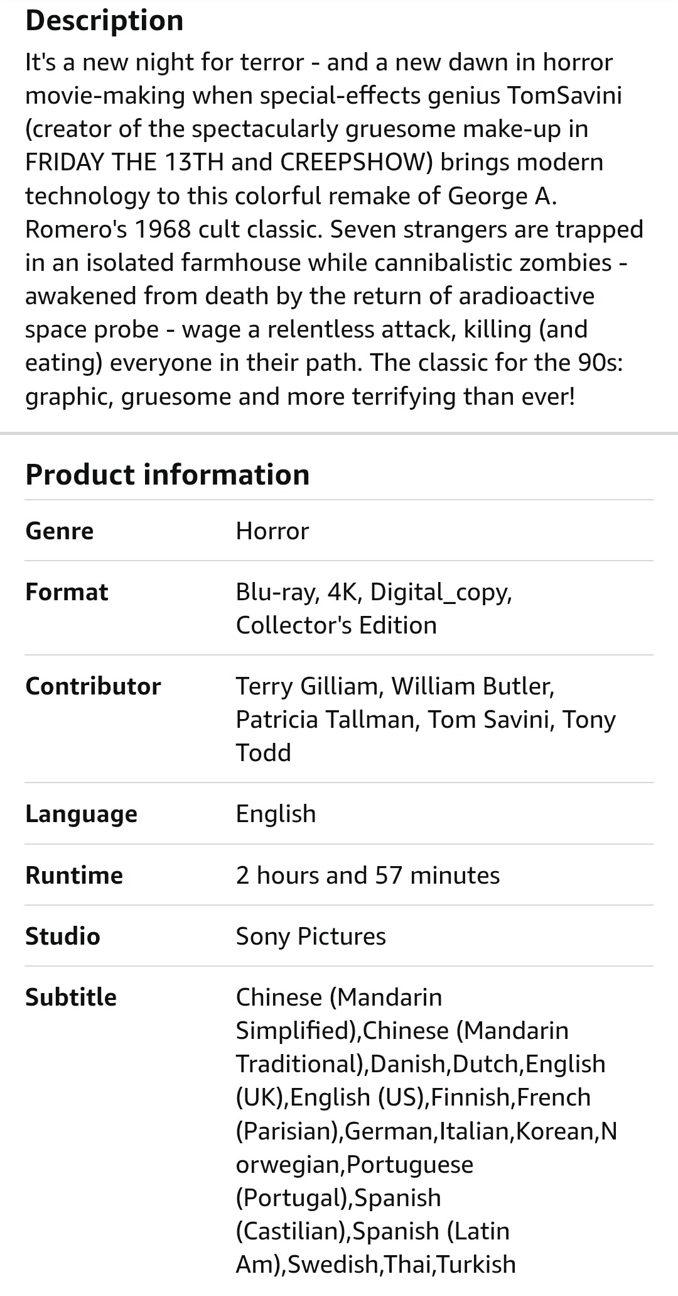Click the English language value
Screen dimensions: 678x1296
pyautogui.click(x=276, y=814)
